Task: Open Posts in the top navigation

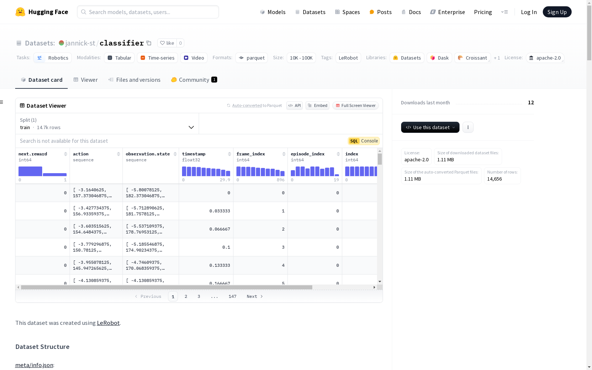Action: pyautogui.click(x=380, y=12)
